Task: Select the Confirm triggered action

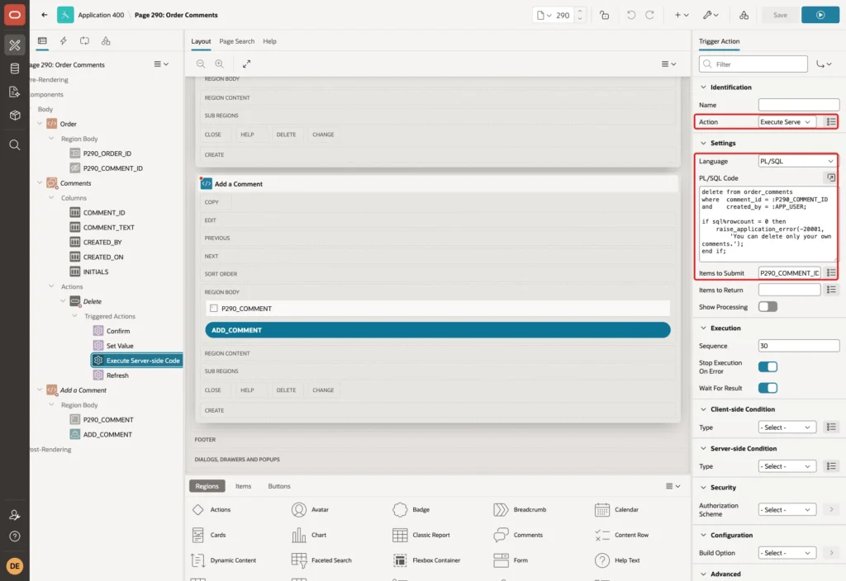Action: [117, 331]
